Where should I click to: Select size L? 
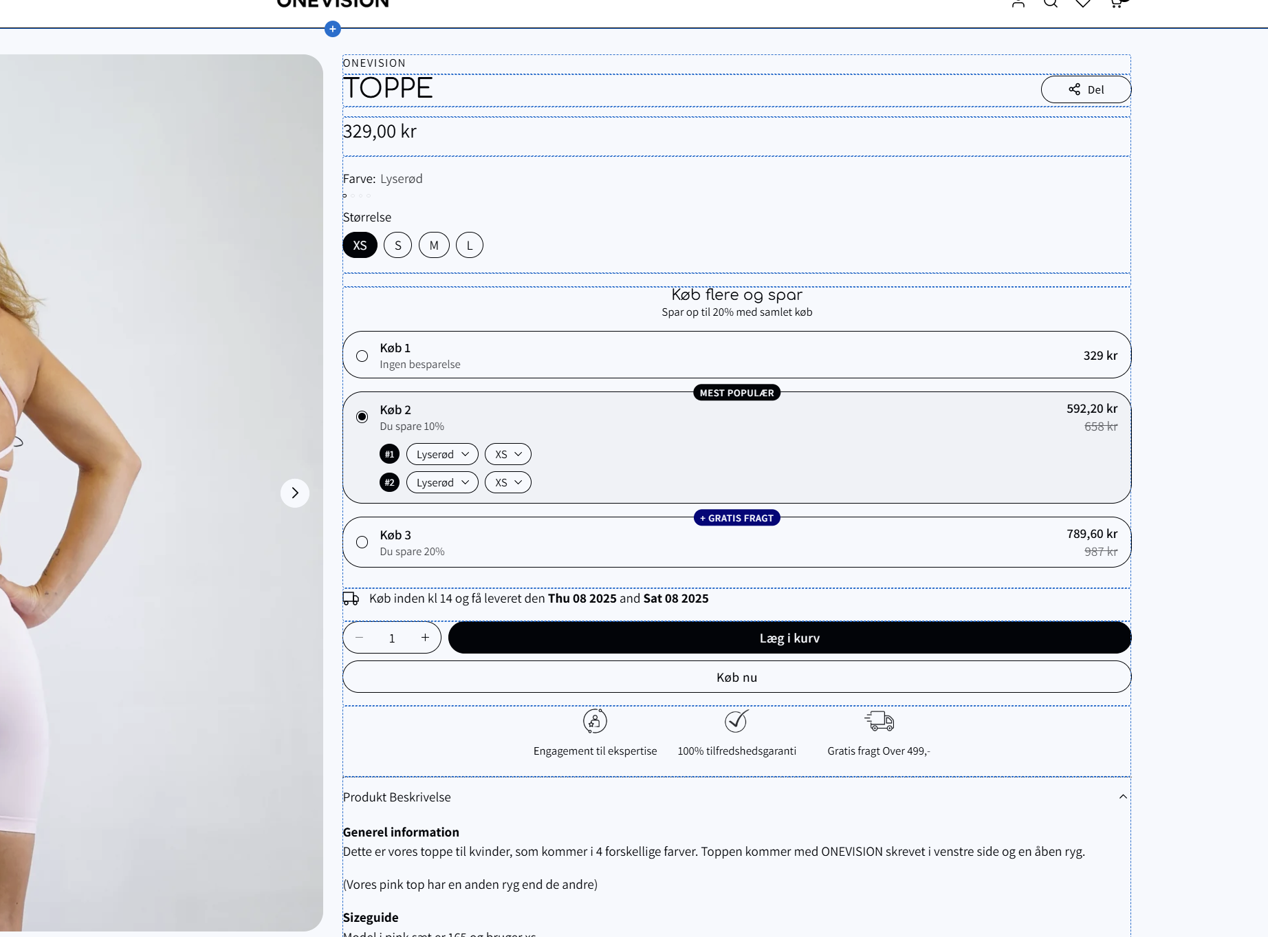(470, 245)
